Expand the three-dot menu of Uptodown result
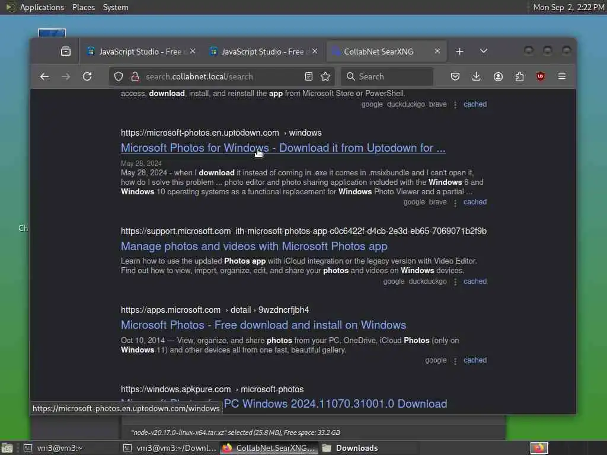 [x=455, y=203]
